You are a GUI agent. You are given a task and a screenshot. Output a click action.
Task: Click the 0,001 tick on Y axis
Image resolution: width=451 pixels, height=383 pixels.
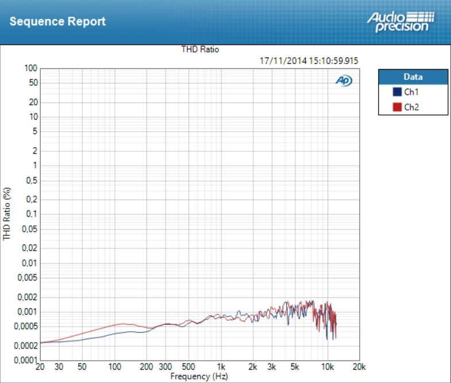pyautogui.click(x=28, y=312)
